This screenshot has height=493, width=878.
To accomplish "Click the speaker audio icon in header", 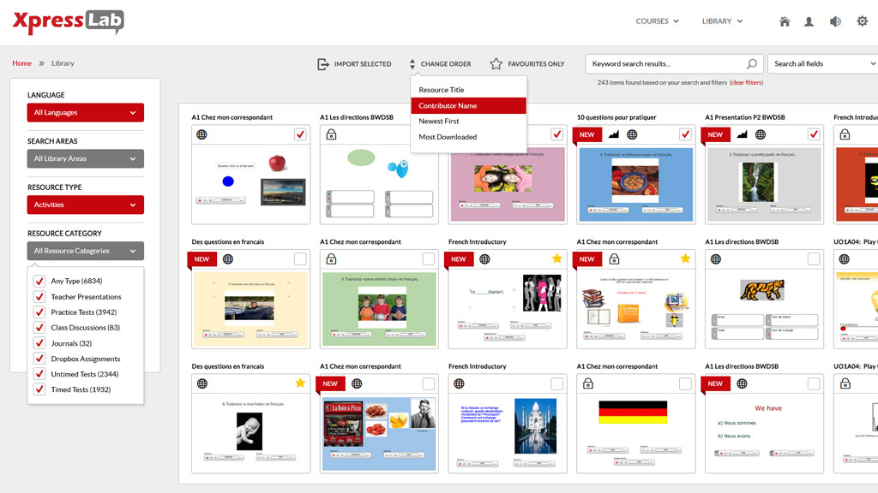I will click(835, 21).
